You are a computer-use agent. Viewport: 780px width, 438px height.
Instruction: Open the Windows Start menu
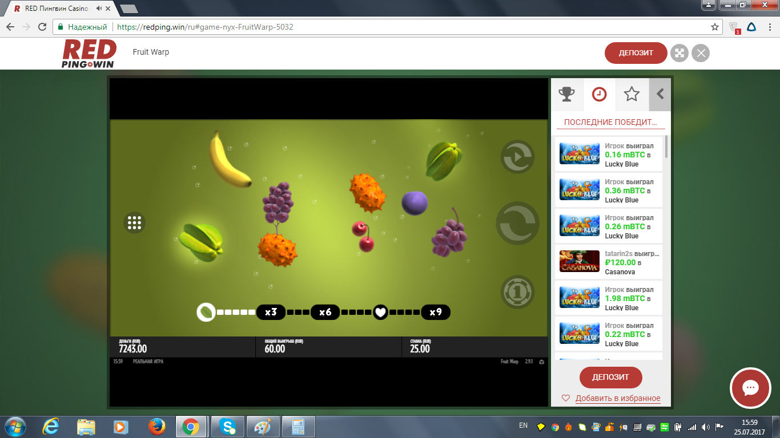click(x=15, y=427)
